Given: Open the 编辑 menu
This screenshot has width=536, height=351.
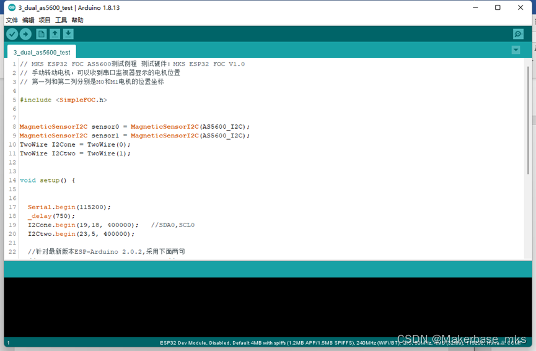Looking at the screenshot, I should [29, 20].
